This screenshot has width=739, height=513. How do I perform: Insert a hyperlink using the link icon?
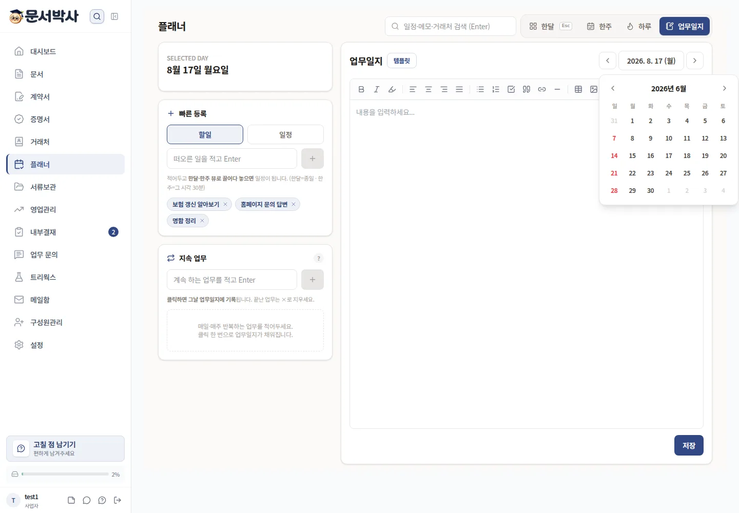click(542, 89)
